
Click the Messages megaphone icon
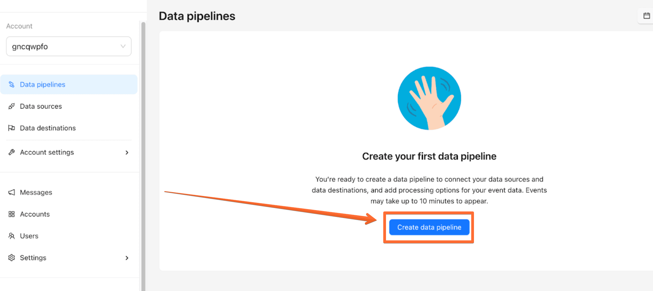(11, 192)
